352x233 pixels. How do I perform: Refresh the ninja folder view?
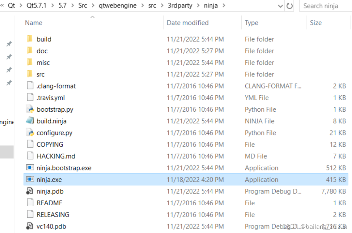[290, 6]
